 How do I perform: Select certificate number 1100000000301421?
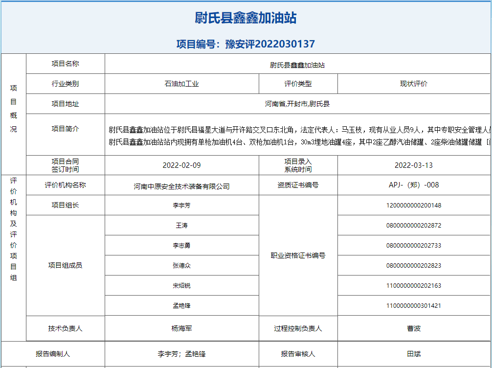coord(414,306)
